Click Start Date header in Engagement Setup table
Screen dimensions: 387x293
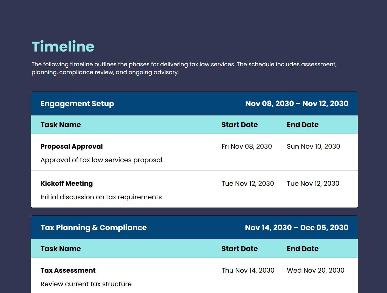pyautogui.click(x=239, y=125)
